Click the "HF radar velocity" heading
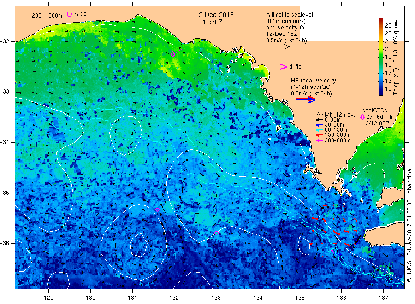Image resolution: width=415 pixels, height=304 pixels. tap(314, 80)
